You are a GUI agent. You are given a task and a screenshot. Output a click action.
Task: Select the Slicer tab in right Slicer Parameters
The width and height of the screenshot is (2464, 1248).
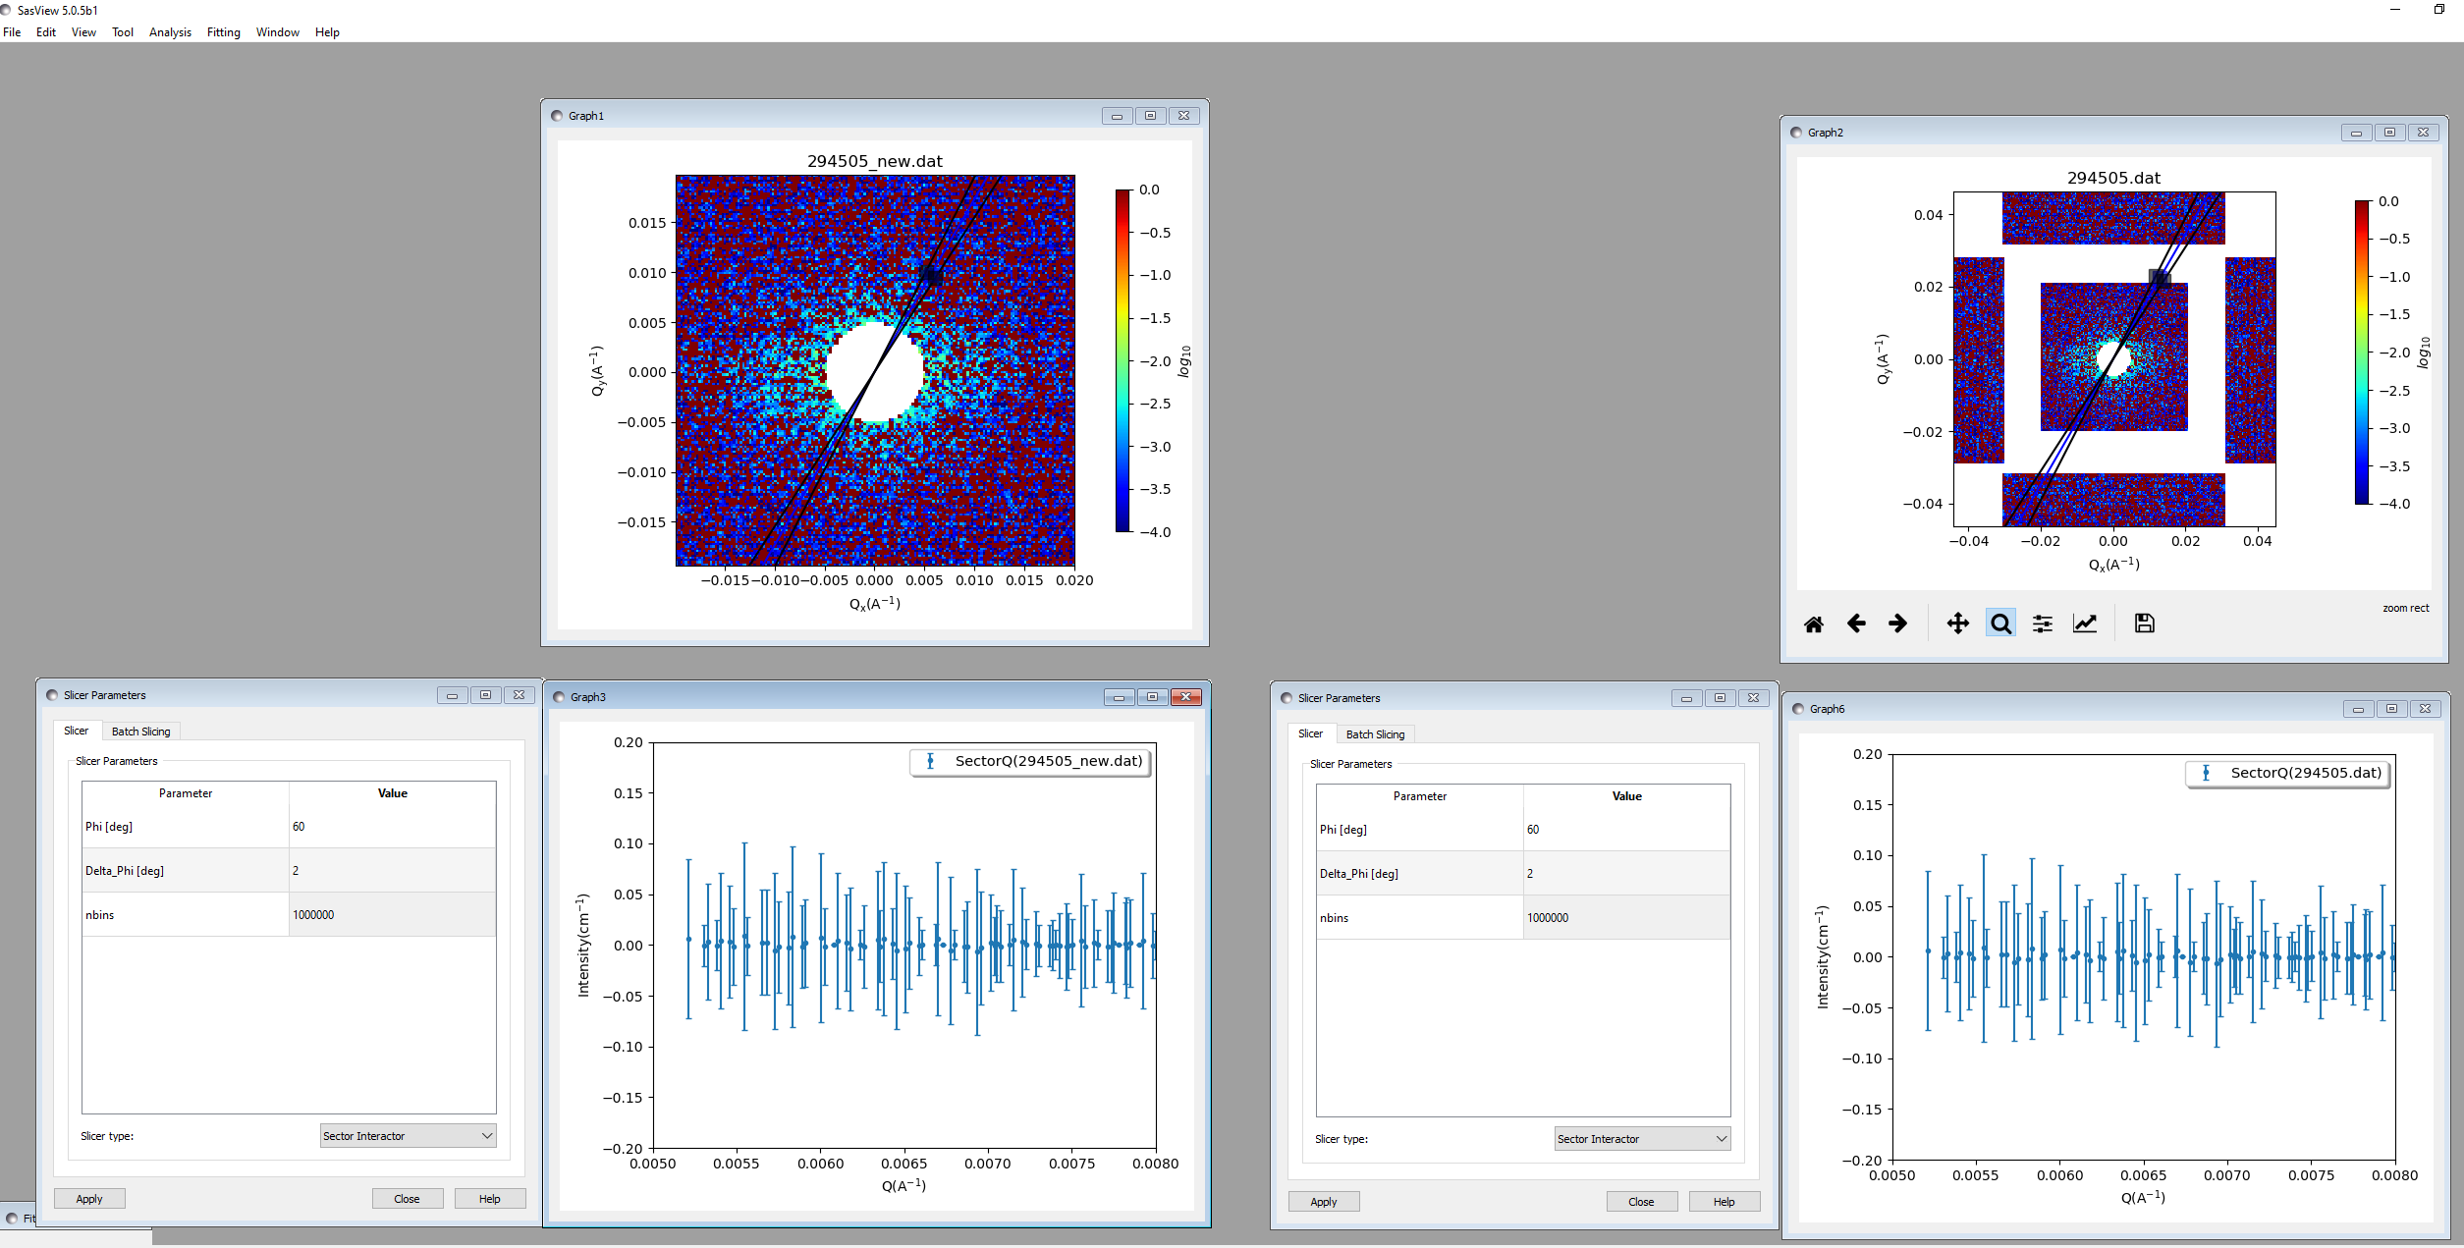pyautogui.click(x=1310, y=733)
